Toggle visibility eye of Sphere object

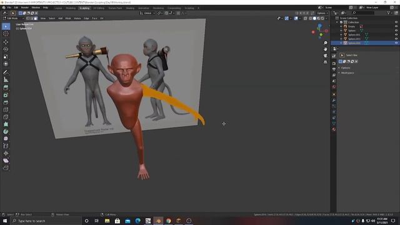coord(396,31)
